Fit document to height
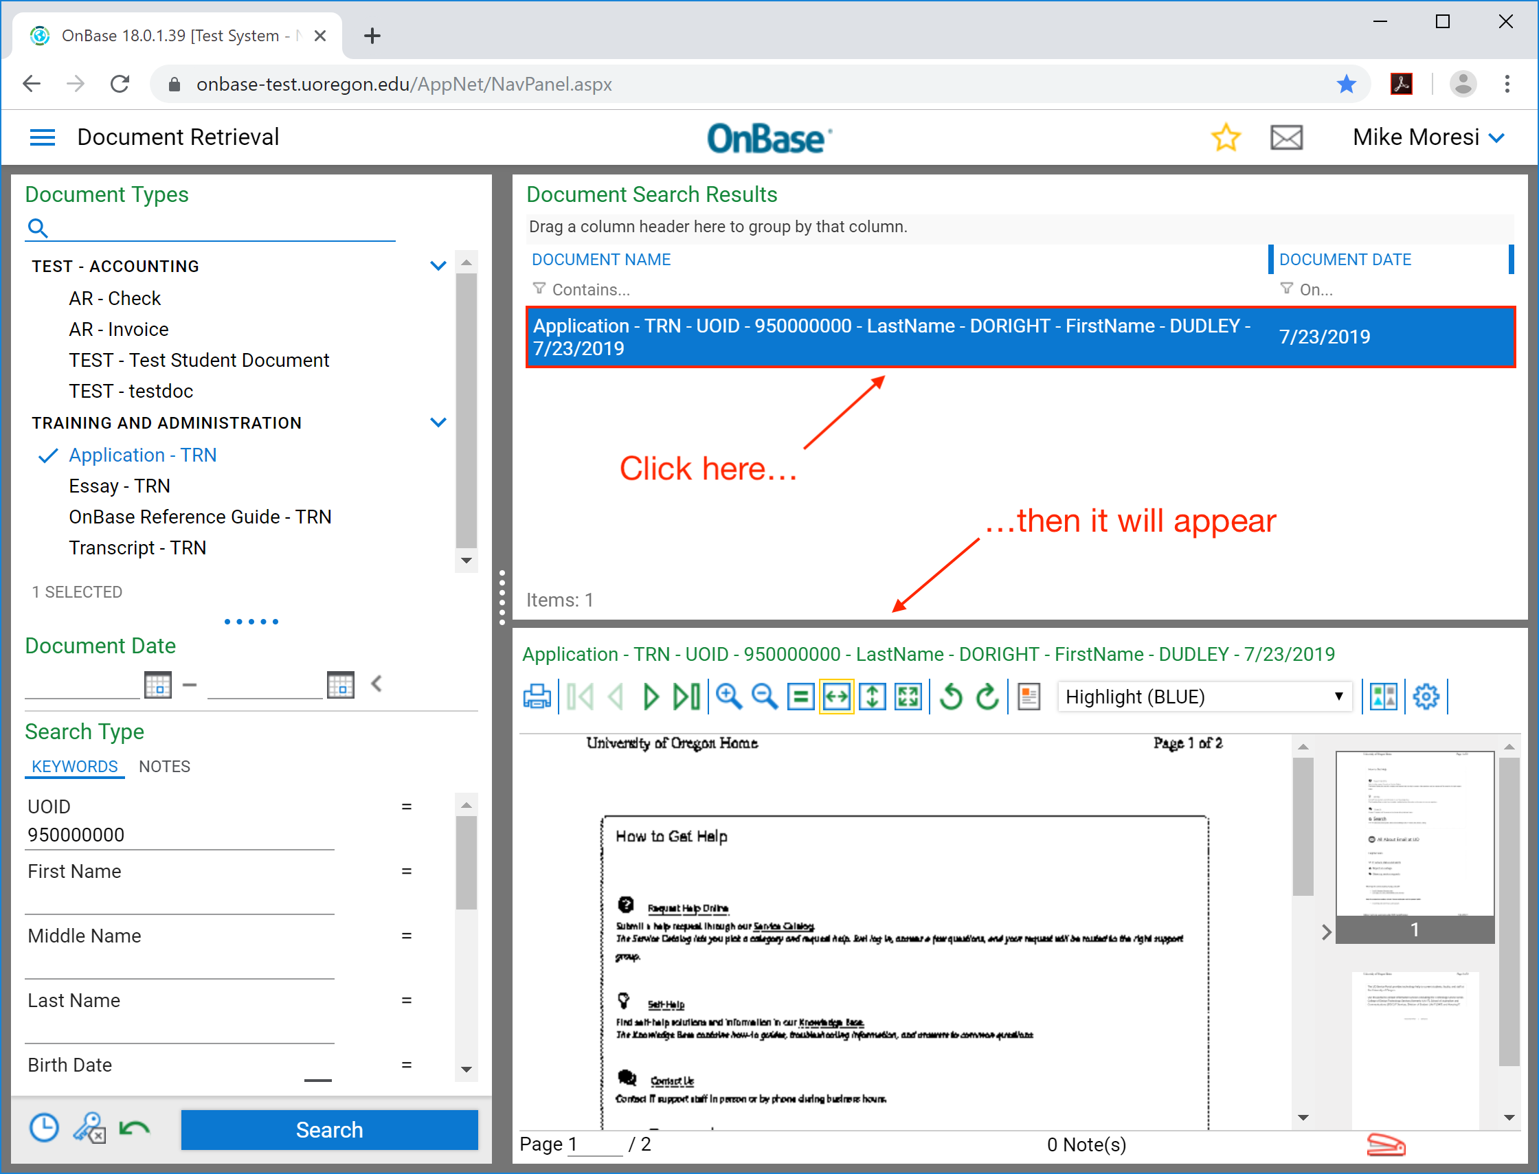Image resolution: width=1539 pixels, height=1174 pixels. coord(873,697)
